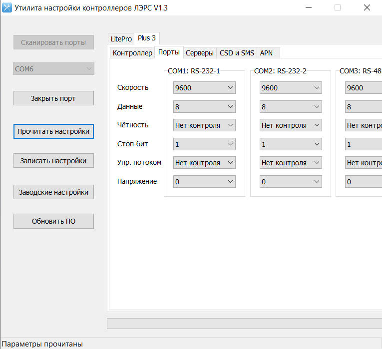Viewport: 382px width, 349px height.
Task: Open COM1 Скорость 9600 dropdown
Action: coord(204,88)
